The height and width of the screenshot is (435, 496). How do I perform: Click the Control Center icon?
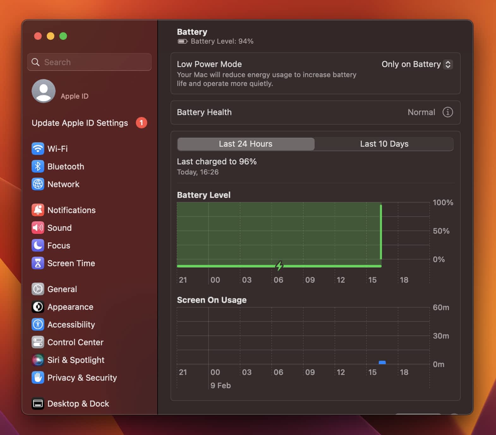point(38,342)
